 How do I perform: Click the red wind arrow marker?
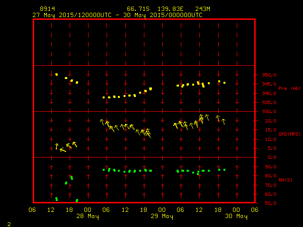click(145, 130)
